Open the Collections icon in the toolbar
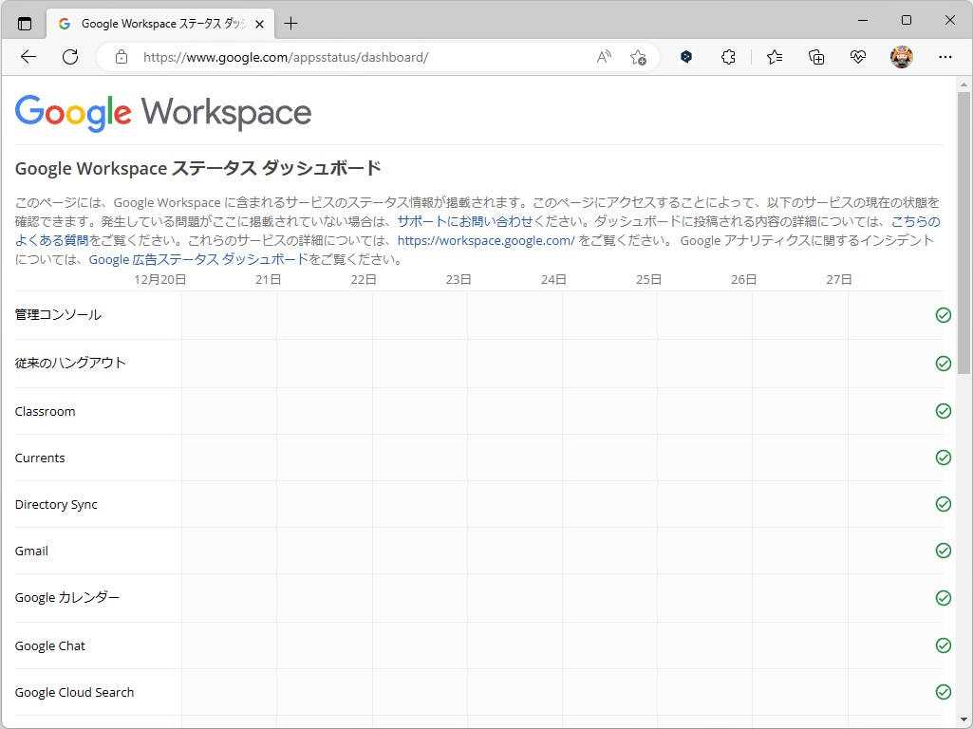Viewport: 973px width, 729px height. pos(816,57)
